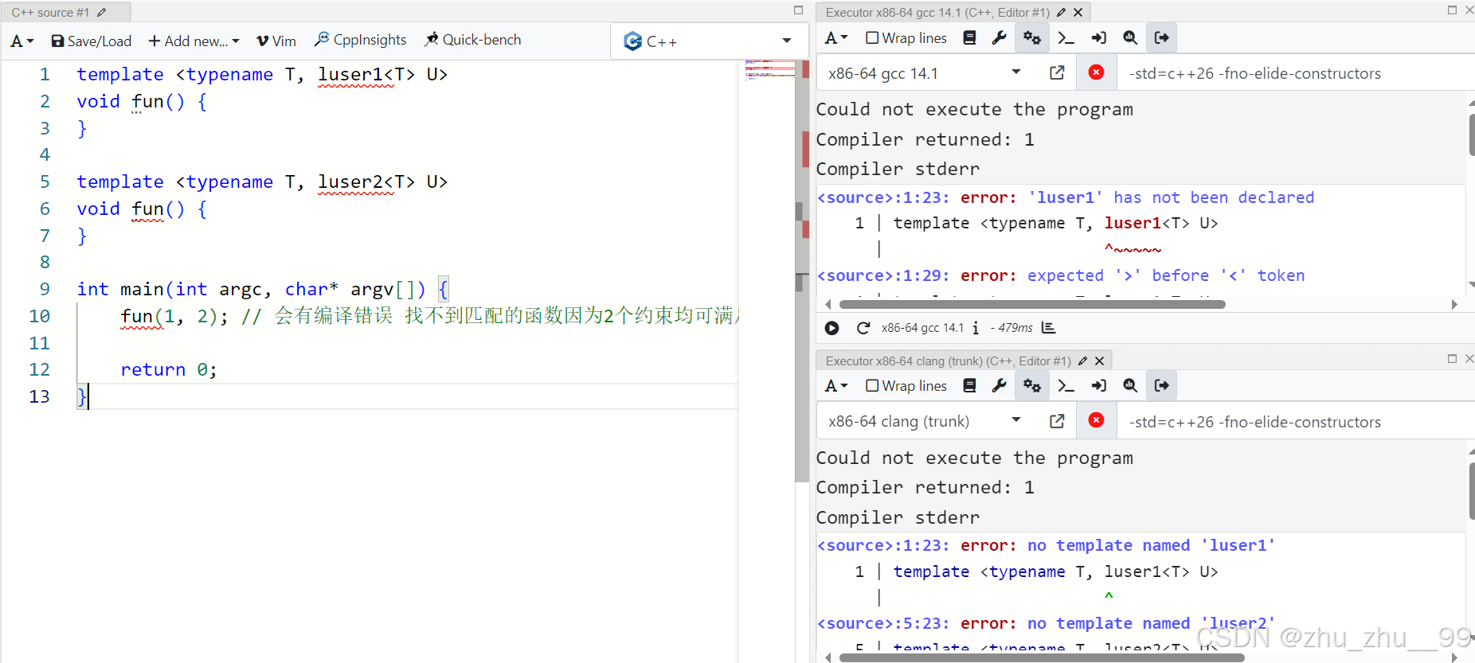Rename the C++ source #1 tab with pencil
The width and height of the screenshot is (1475, 663).
click(102, 13)
